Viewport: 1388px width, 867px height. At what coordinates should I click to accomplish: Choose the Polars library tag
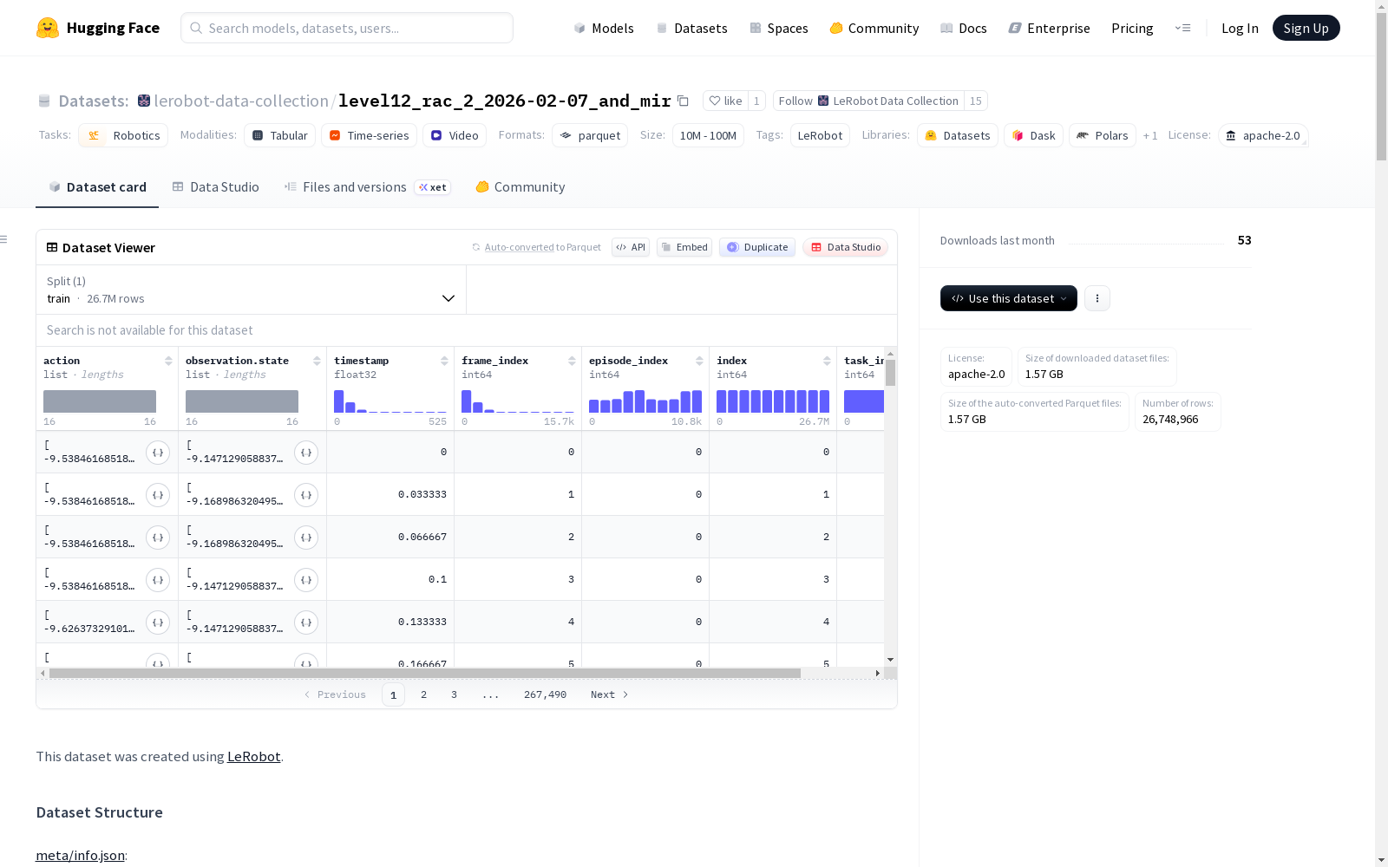pyautogui.click(x=1103, y=135)
